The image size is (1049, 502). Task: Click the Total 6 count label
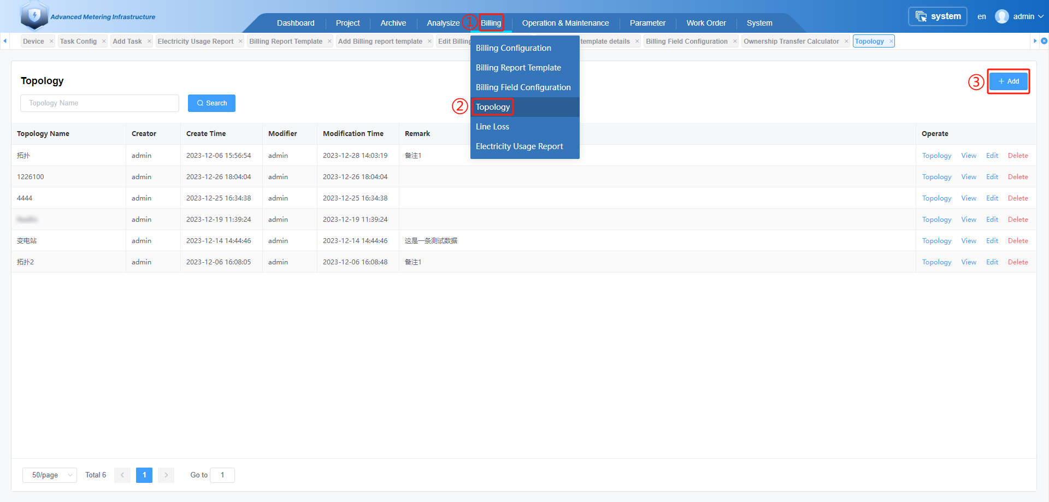[96, 475]
